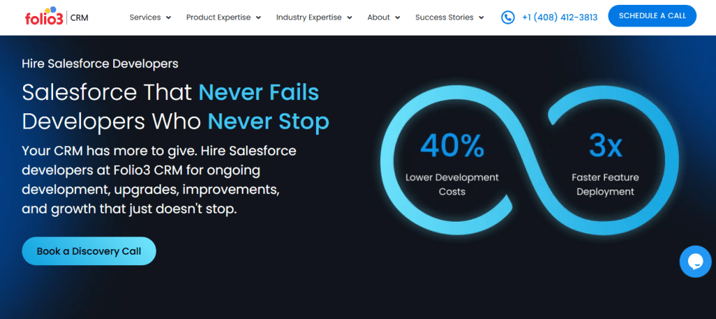Click the phone icon in header

(508, 17)
